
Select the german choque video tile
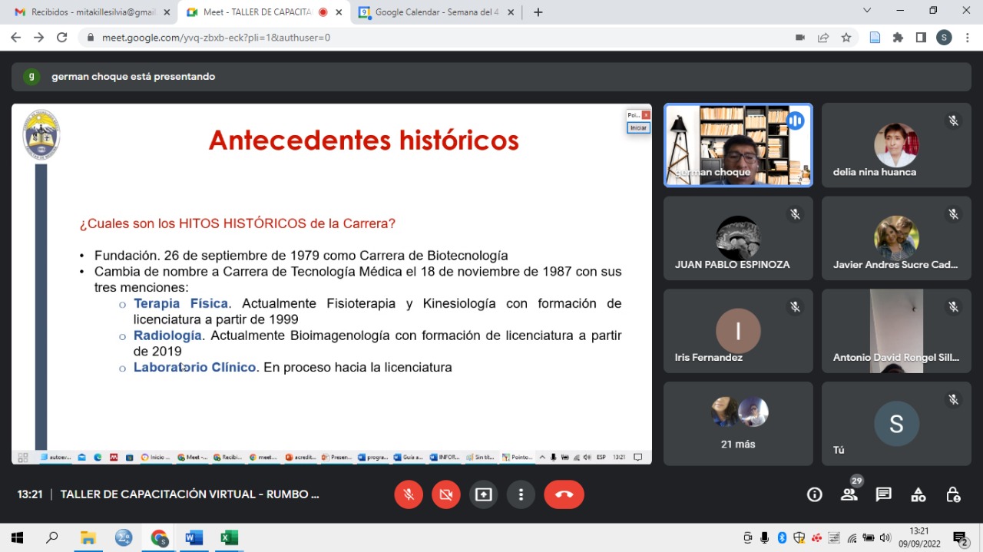tap(737, 145)
